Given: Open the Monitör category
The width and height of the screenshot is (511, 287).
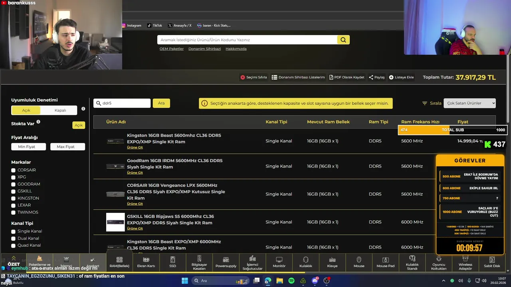Looking at the screenshot, I should (279, 262).
